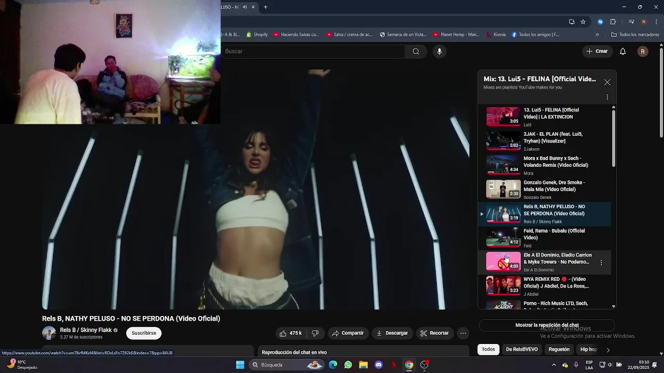Open Todos los marcadores folder
This screenshot has width=664, height=373.
(635, 35)
